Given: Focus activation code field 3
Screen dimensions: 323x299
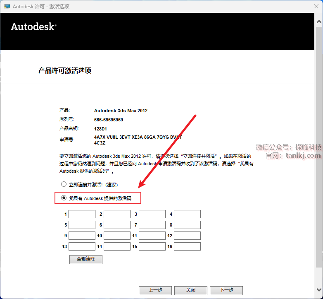Looking at the screenshot, I should click(x=152, y=214).
